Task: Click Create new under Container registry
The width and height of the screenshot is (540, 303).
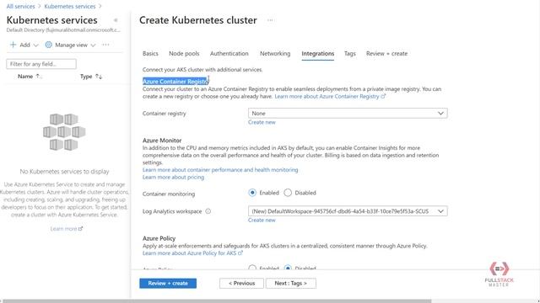Action: pos(262,122)
